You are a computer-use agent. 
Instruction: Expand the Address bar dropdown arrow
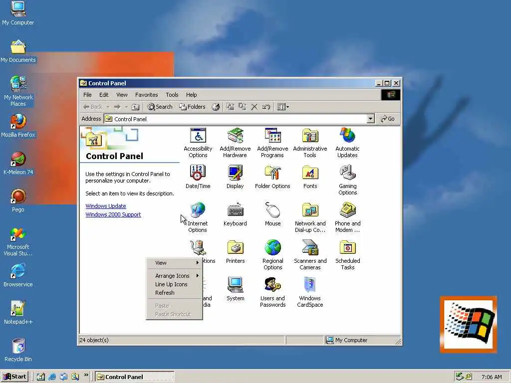click(370, 119)
